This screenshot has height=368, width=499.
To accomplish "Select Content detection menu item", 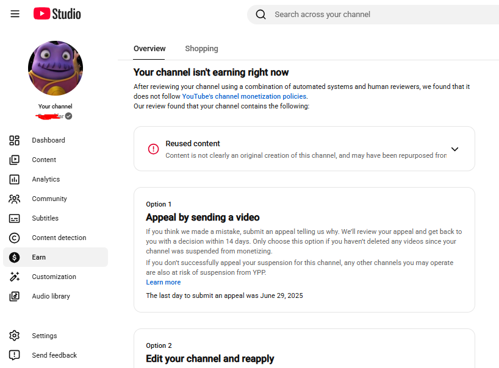I will click(56, 238).
